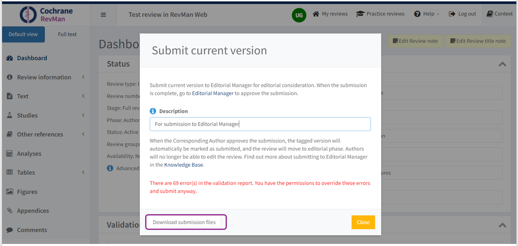
Task: Close the Submit current version dialog
Action: tap(363, 222)
